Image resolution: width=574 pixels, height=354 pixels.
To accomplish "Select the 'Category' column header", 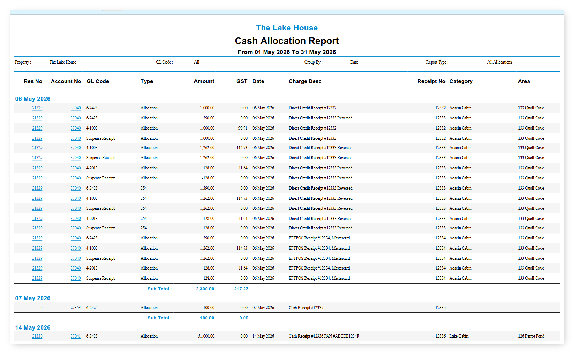I will (x=461, y=81).
